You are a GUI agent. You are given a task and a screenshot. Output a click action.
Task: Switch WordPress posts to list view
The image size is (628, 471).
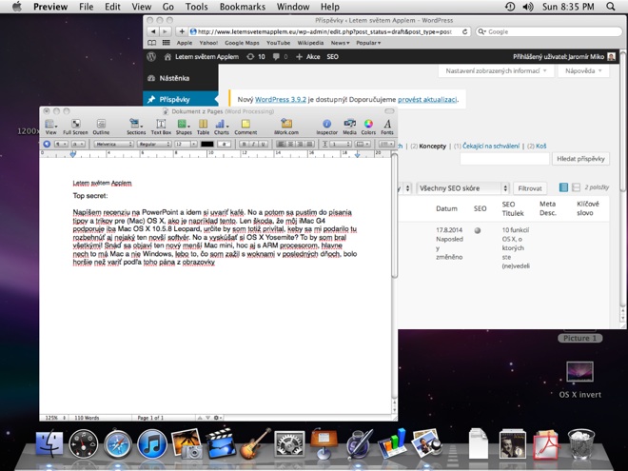pyautogui.click(x=563, y=187)
